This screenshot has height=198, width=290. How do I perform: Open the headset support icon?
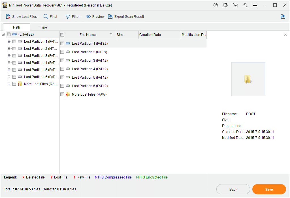225,5
